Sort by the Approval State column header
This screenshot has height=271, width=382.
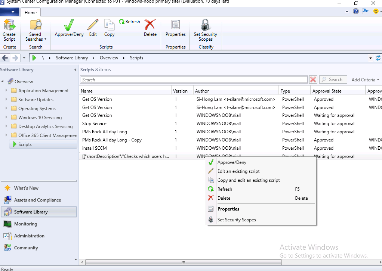coord(338,91)
